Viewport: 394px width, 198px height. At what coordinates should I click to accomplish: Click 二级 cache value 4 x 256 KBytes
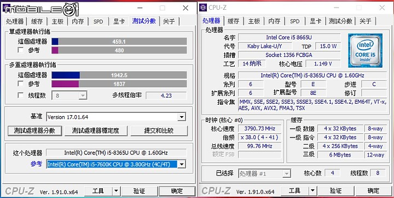340,146
